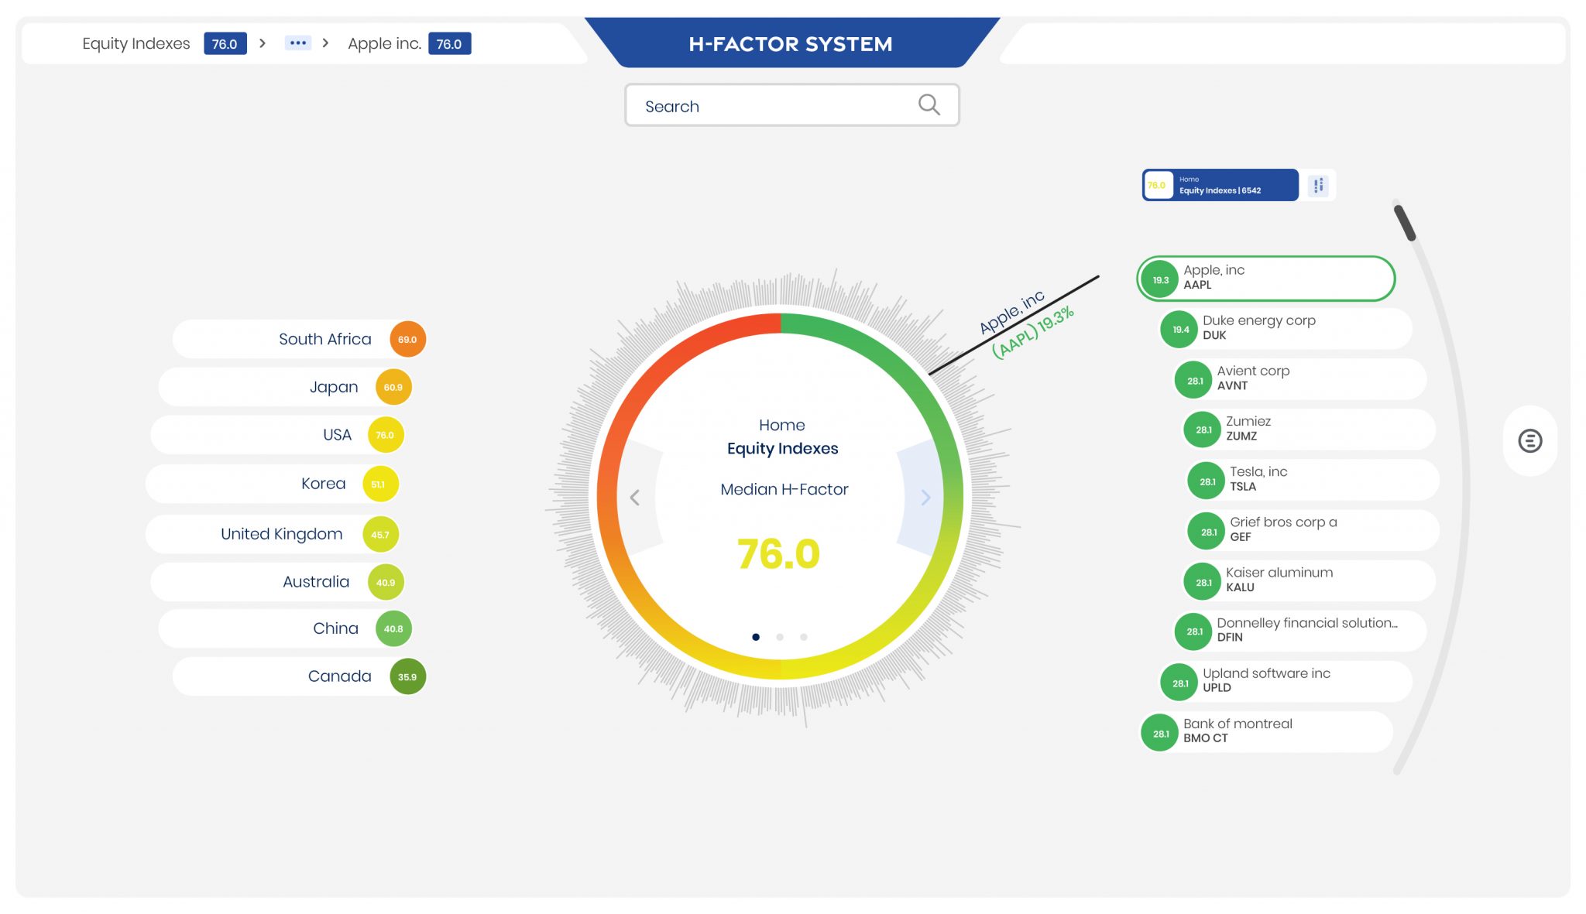1586x914 pixels.
Task: Click the circular menu icon on the far right
Action: (x=1530, y=441)
